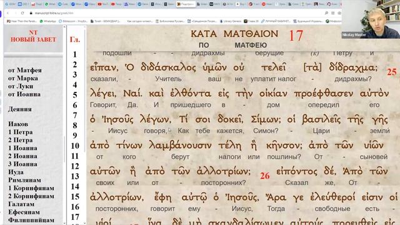Open '2 Петра' in the sidebar
The height and width of the screenshot is (225, 400).
(x=21, y=140)
